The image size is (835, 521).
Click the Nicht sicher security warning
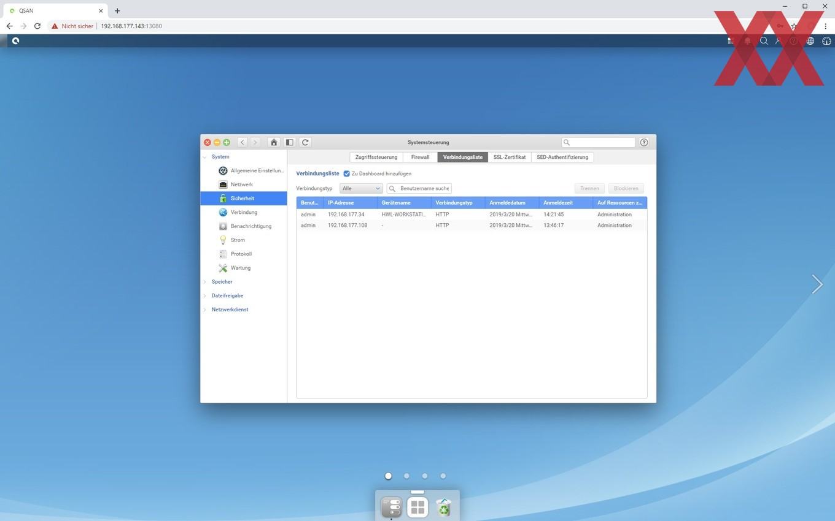pyautogui.click(x=72, y=26)
